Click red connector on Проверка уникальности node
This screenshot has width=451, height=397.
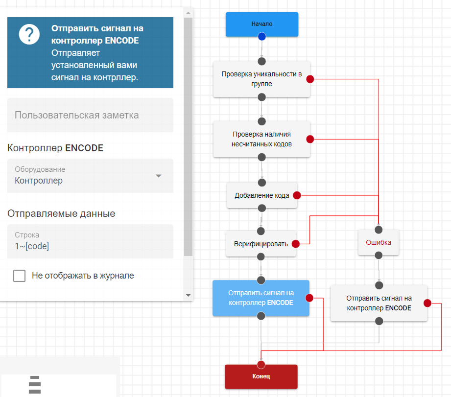point(310,79)
